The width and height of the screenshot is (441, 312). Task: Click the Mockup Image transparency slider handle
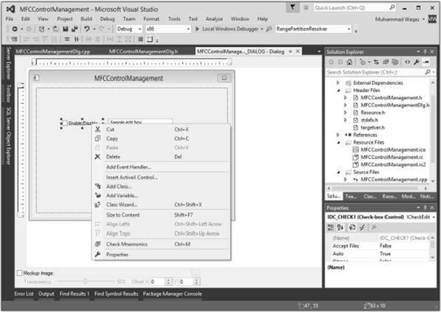[x=85, y=281]
